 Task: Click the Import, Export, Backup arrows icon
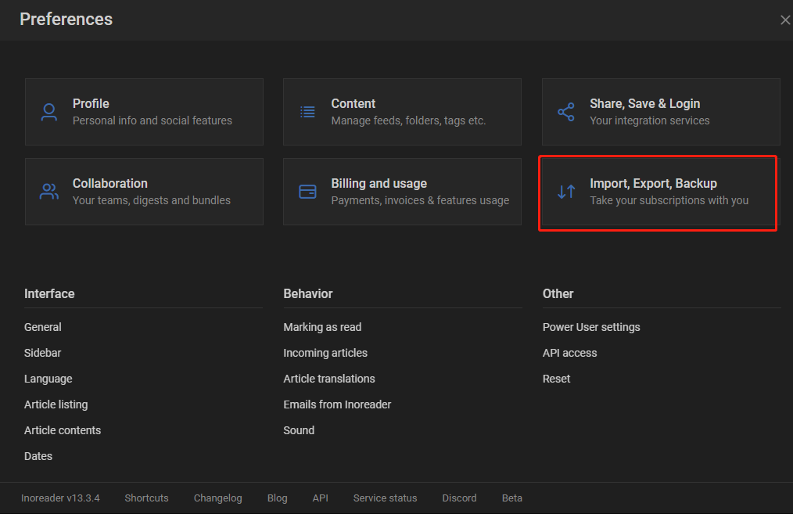click(566, 192)
